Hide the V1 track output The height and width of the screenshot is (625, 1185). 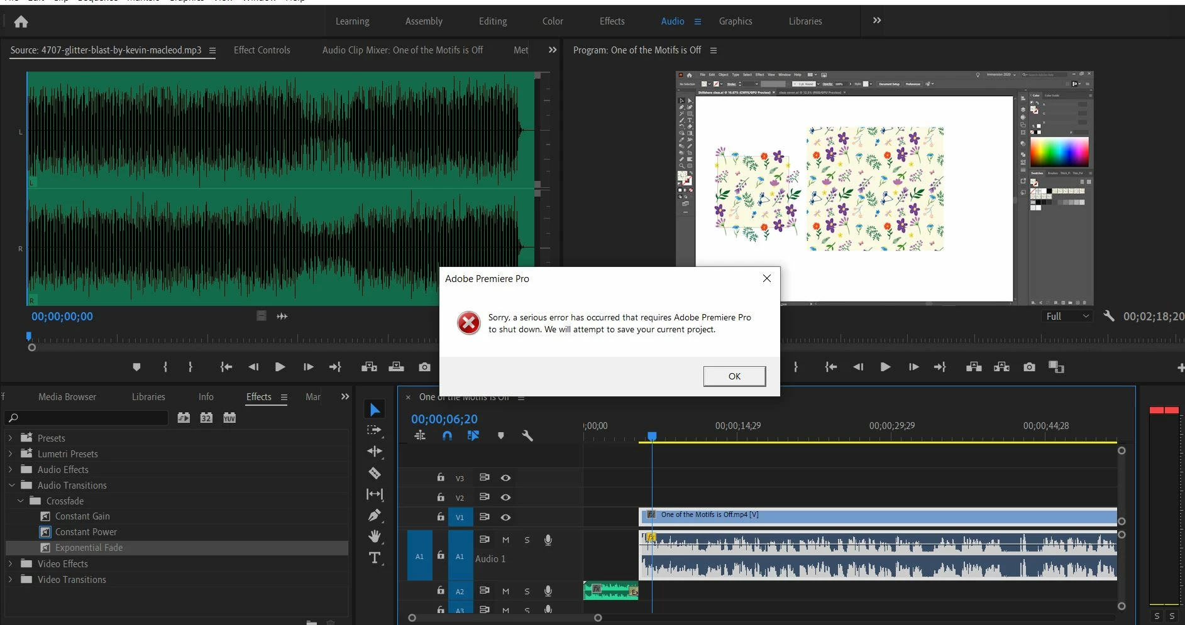pos(505,518)
